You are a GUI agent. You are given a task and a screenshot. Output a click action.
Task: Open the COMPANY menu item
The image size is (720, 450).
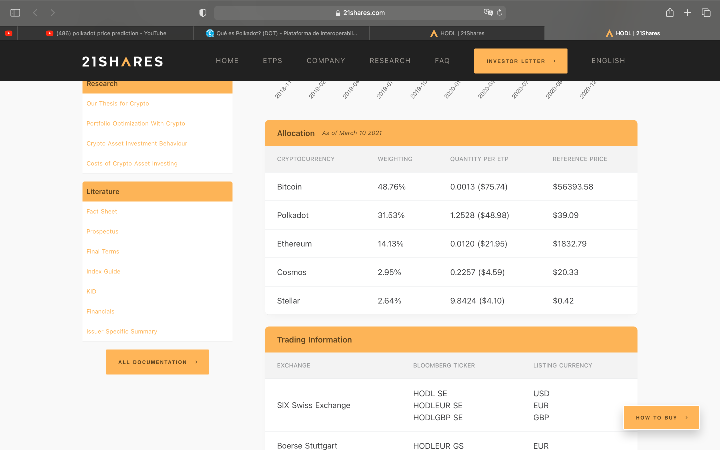pos(326,61)
